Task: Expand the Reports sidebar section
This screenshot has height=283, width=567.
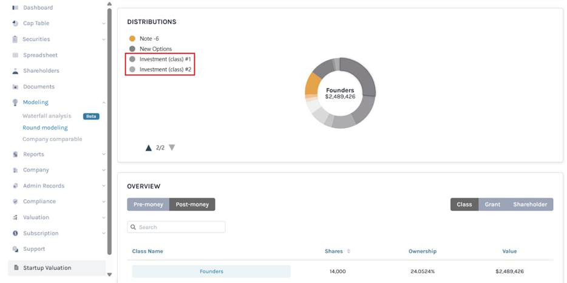Action: point(104,154)
